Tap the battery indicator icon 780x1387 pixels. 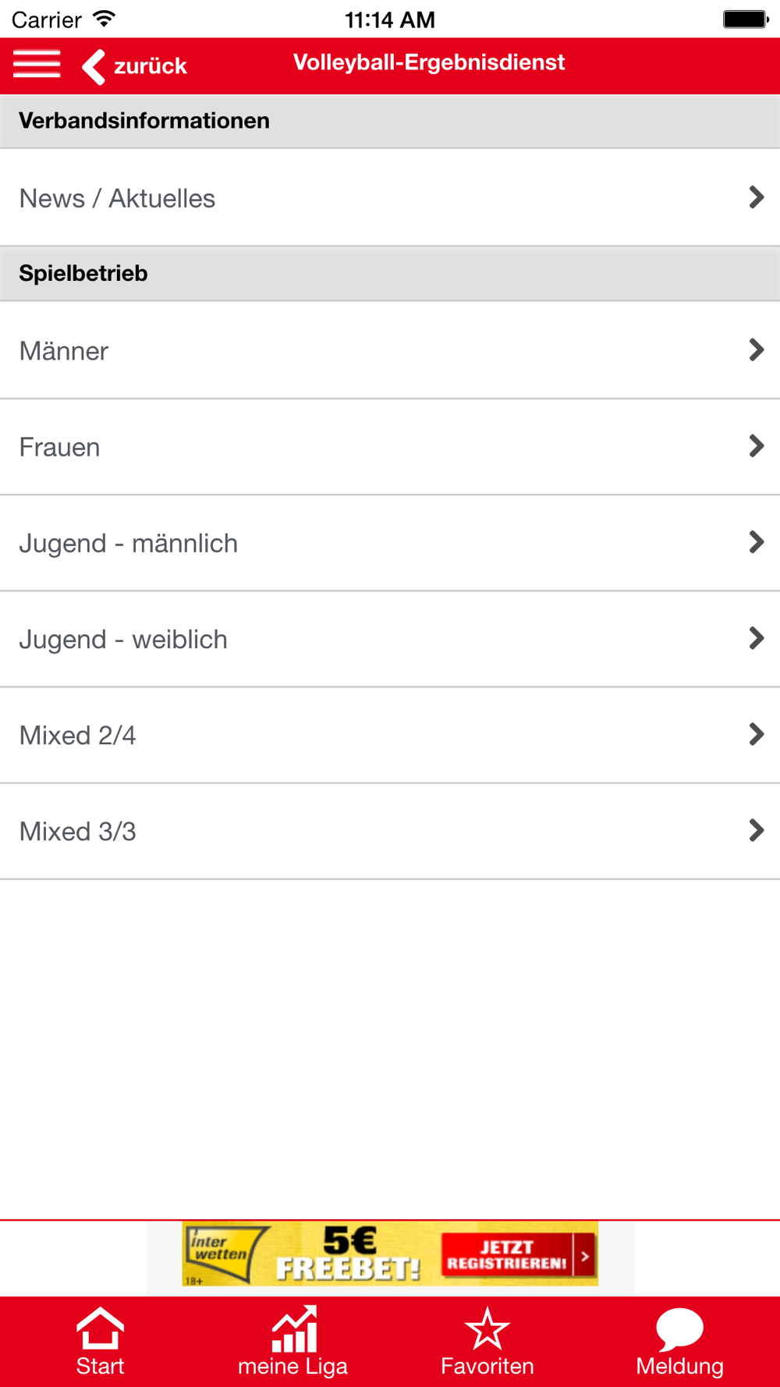point(746,19)
